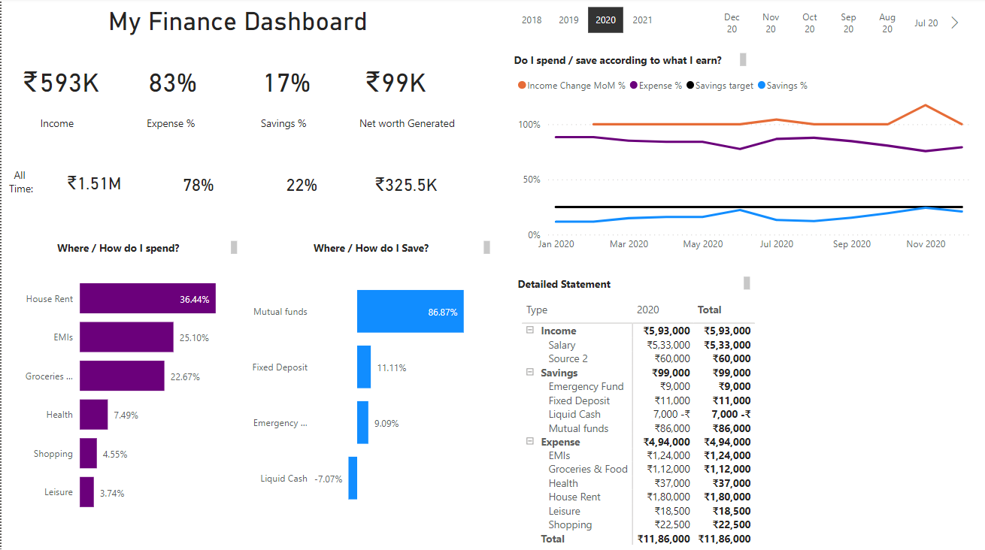This screenshot has width=985, height=550.
Task: Select the Dec 20 month tile
Action: point(732,23)
